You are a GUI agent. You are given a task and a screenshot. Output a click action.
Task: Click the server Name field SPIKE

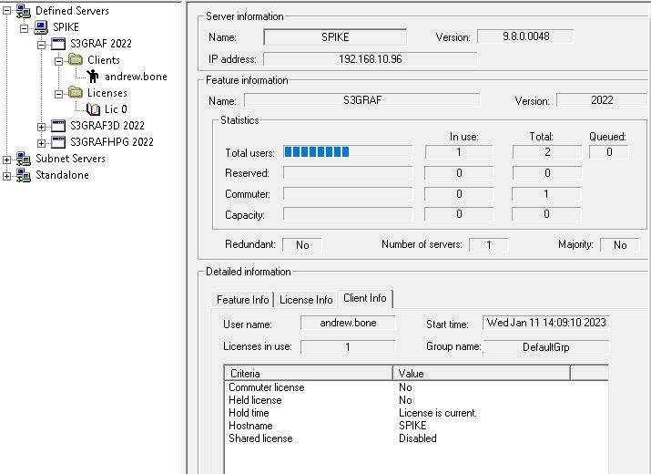pos(335,37)
